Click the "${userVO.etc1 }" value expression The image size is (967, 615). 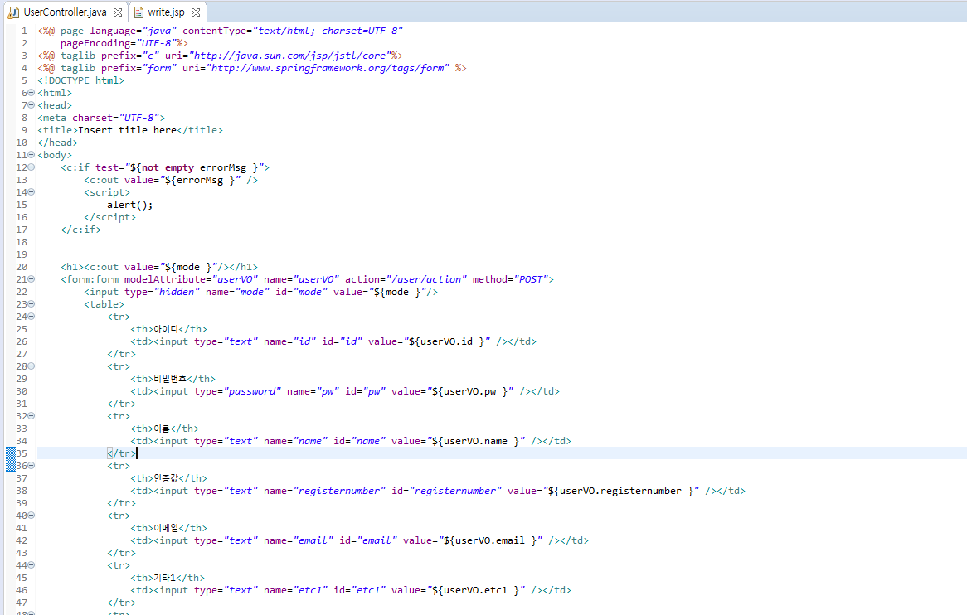coord(476,590)
